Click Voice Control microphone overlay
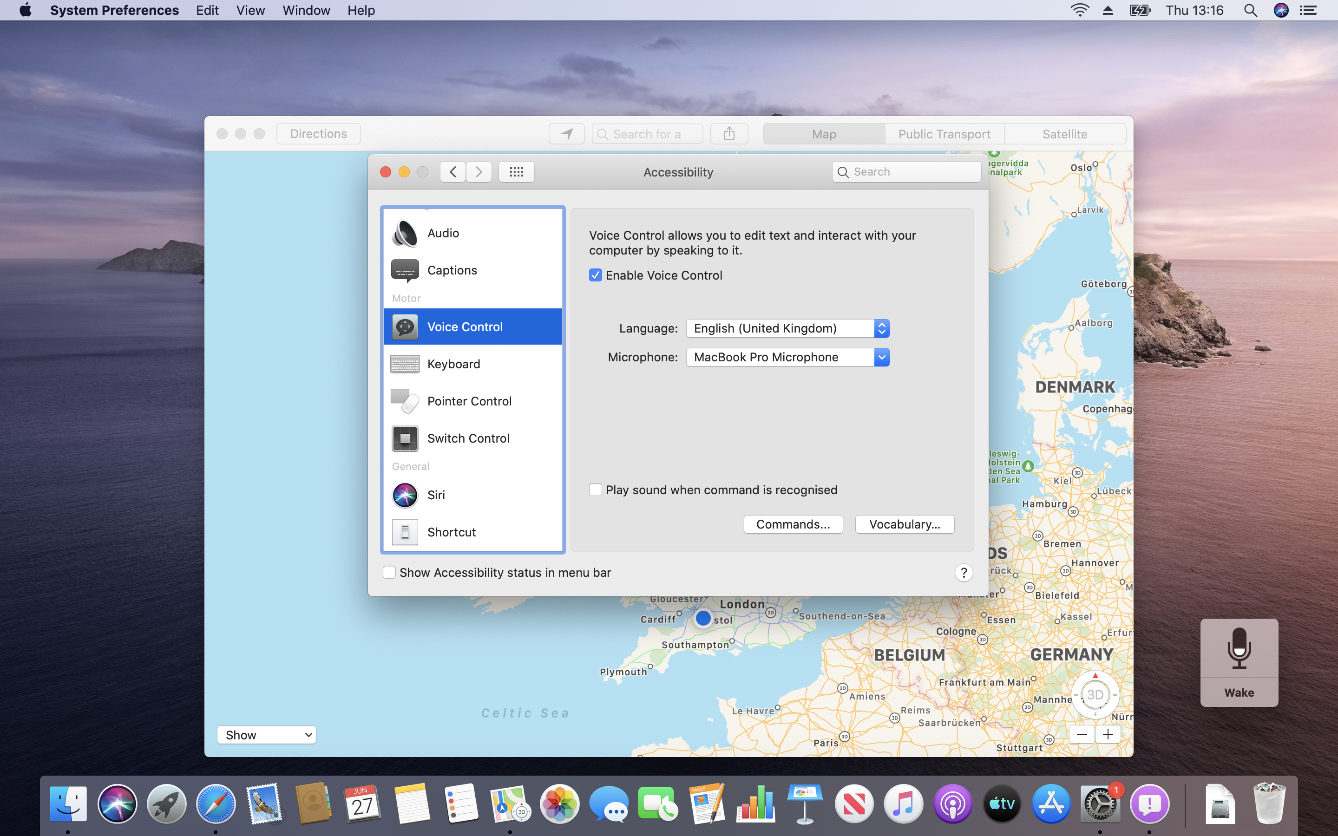 [x=1239, y=648]
